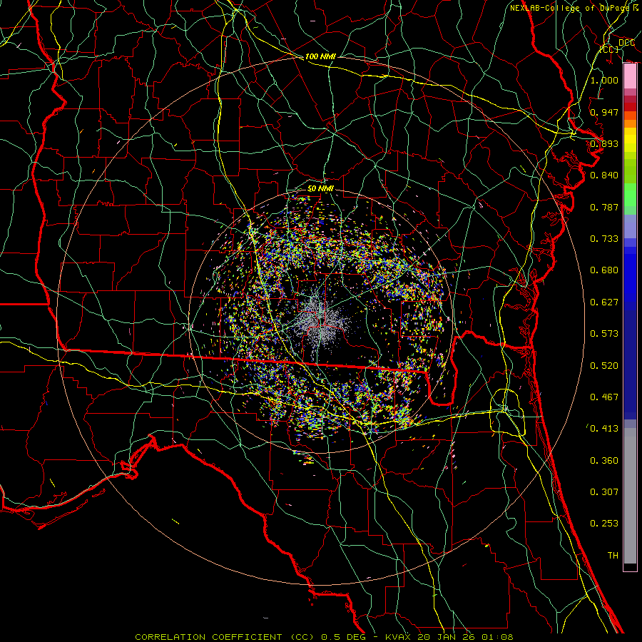Click the [CC] legend heading
Image resolution: width=642 pixels, height=642 pixels.
[609, 49]
